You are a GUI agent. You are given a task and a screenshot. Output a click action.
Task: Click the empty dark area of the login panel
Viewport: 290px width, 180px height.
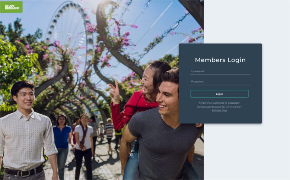tap(220, 118)
